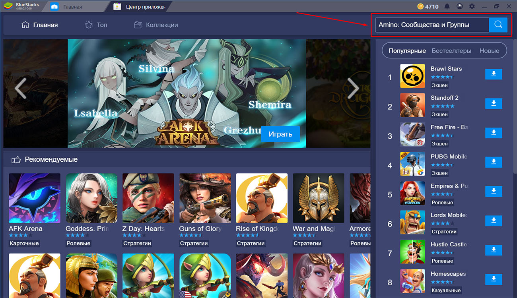This screenshot has width=517, height=298.
Task: Open the Homescapes app icon
Action: point(412,281)
